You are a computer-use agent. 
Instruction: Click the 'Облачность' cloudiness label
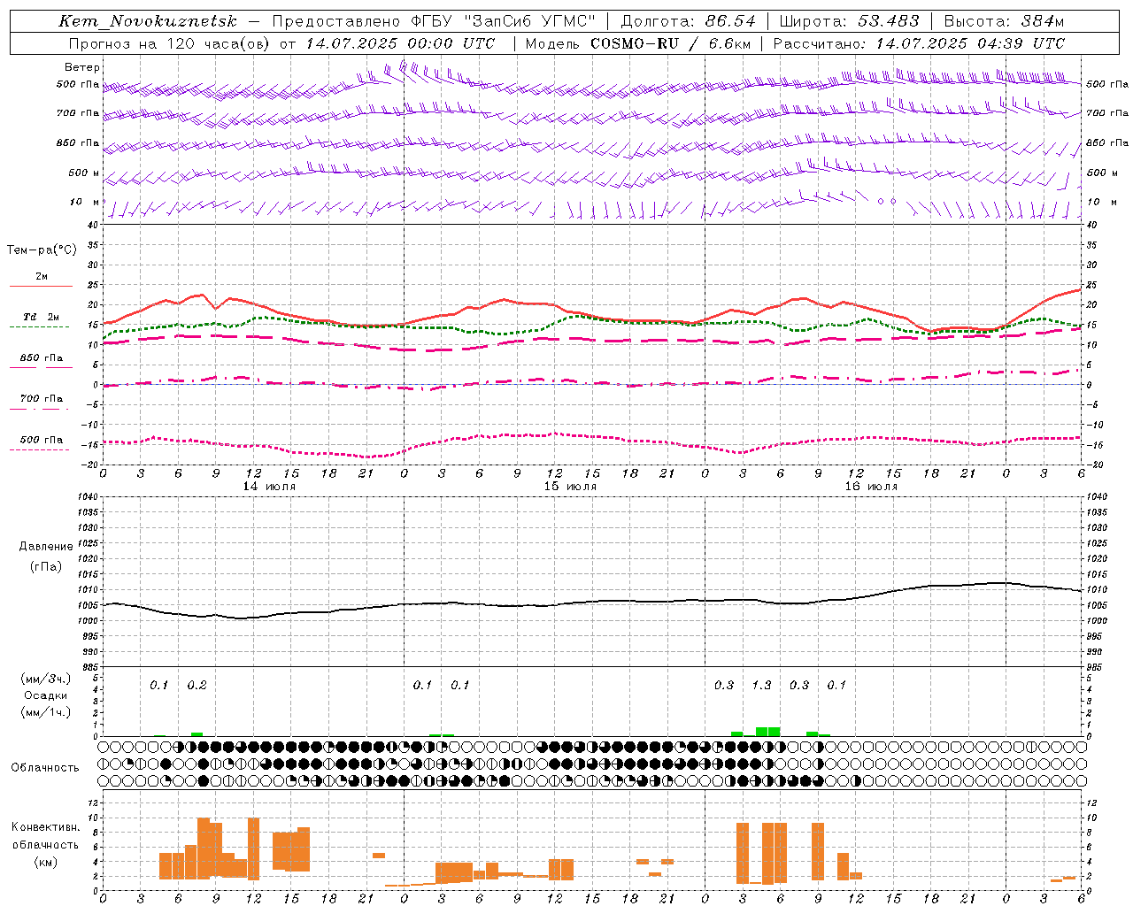(x=45, y=768)
